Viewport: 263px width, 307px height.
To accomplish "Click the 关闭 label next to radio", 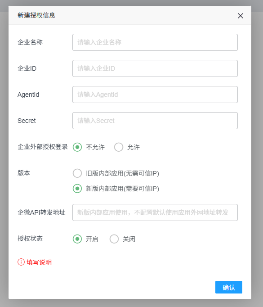I will coord(129,239).
